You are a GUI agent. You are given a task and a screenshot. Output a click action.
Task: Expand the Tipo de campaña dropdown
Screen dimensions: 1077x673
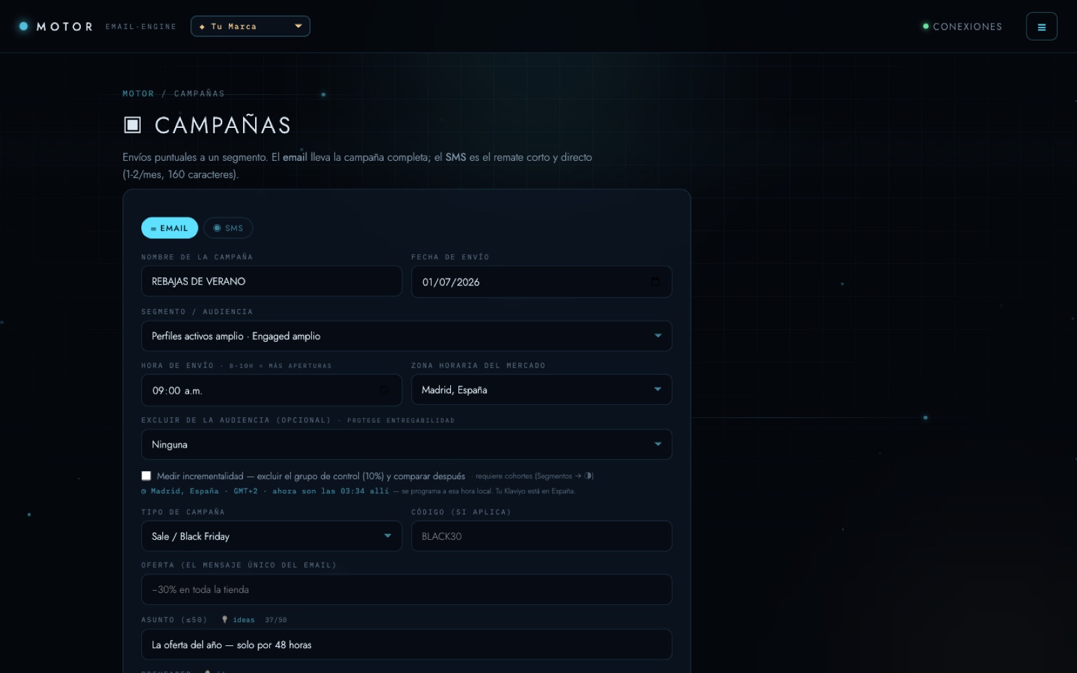coord(271,536)
